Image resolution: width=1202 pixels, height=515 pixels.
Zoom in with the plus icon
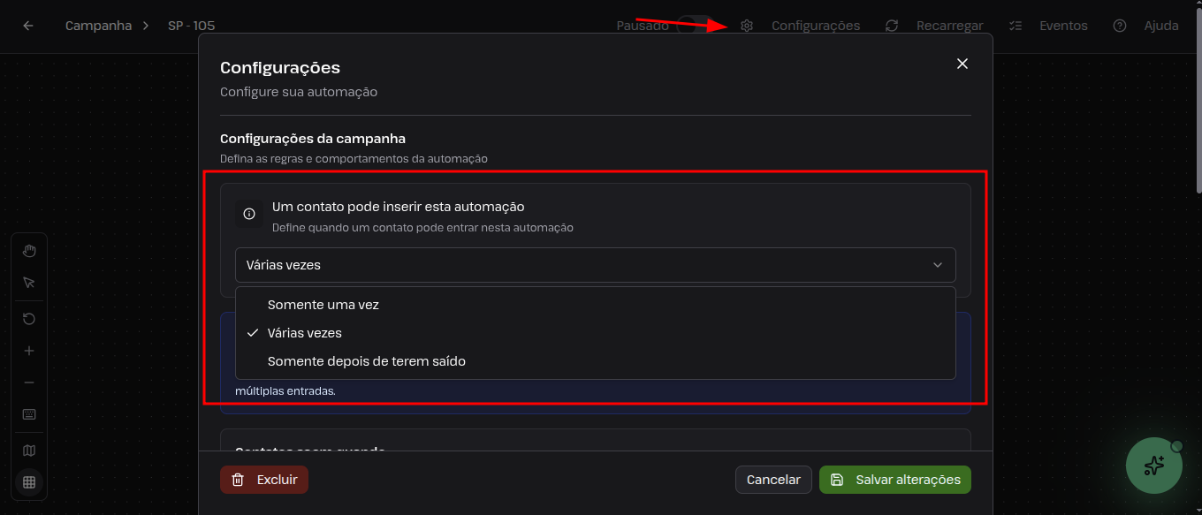coord(29,351)
